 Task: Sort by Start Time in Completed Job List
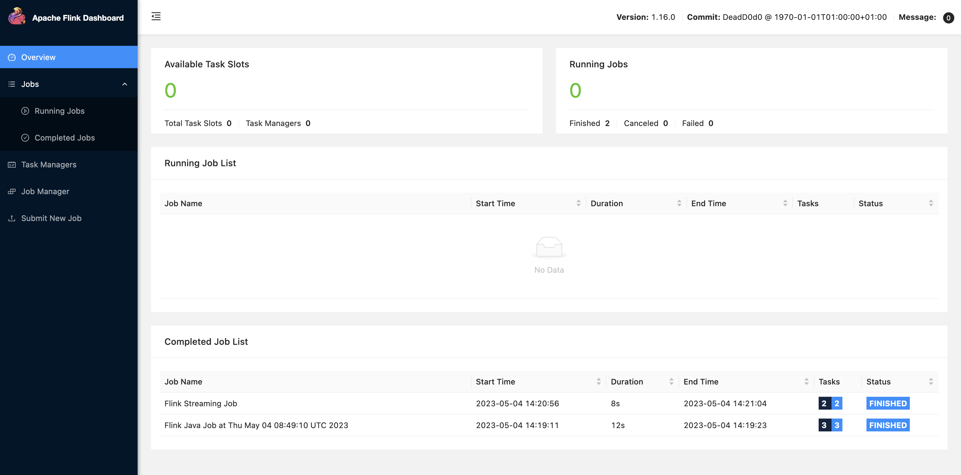pos(598,381)
